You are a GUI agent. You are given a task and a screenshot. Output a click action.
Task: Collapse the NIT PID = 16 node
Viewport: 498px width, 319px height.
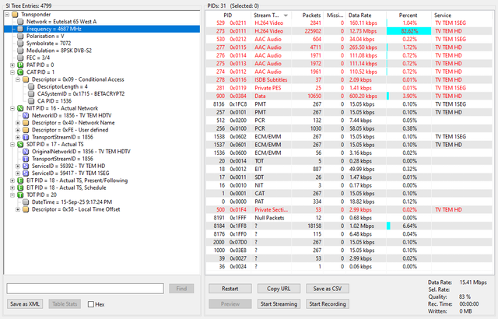(x=12, y=108)
